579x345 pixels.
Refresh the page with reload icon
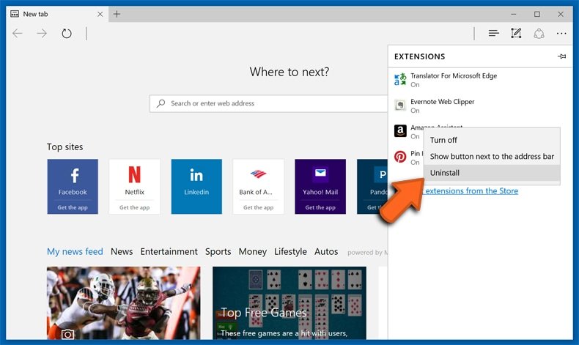pos(67,34)
